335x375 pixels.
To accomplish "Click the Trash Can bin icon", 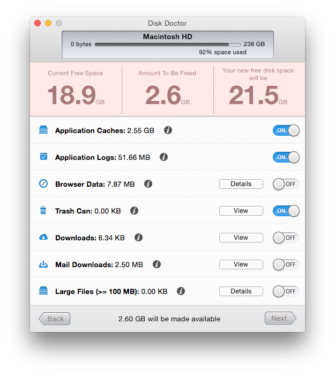I will point(43,210).
